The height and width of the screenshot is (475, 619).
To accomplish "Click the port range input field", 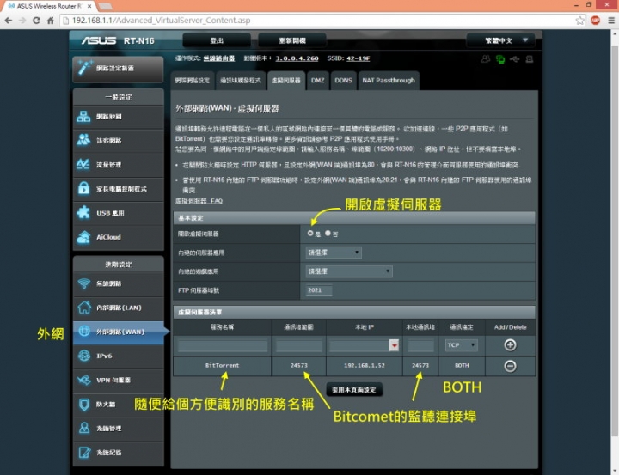I will tap(299, 346).
